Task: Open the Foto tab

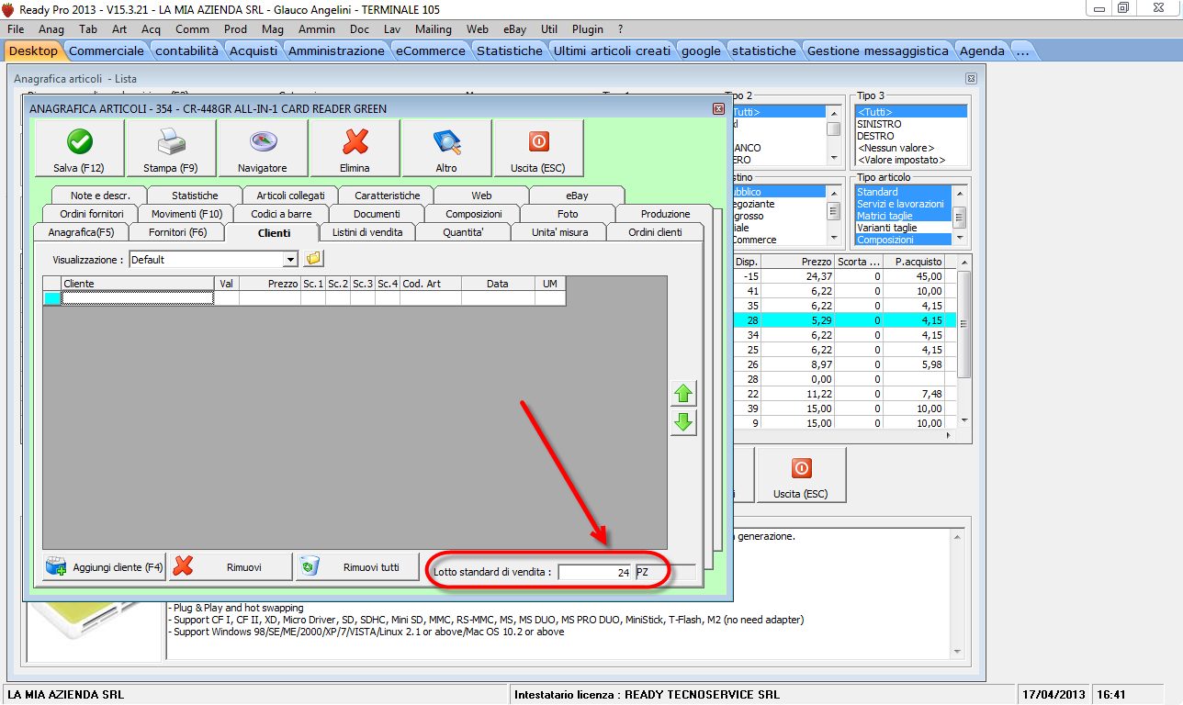Action: click(569, 214)
